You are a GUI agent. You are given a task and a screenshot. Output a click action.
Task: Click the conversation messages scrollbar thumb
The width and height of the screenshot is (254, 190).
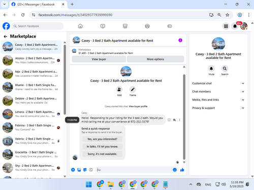(184, 117)
